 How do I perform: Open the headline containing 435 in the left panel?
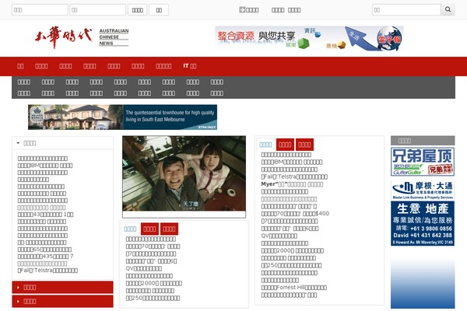[x=45, y=257]
